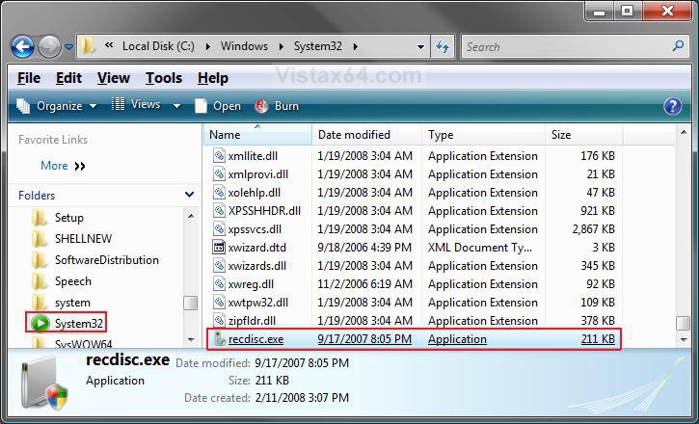Viewport: 699px width, 424px height.
Task: Click the xwreg.dll file icon
Action: click(x=219, y=284)
